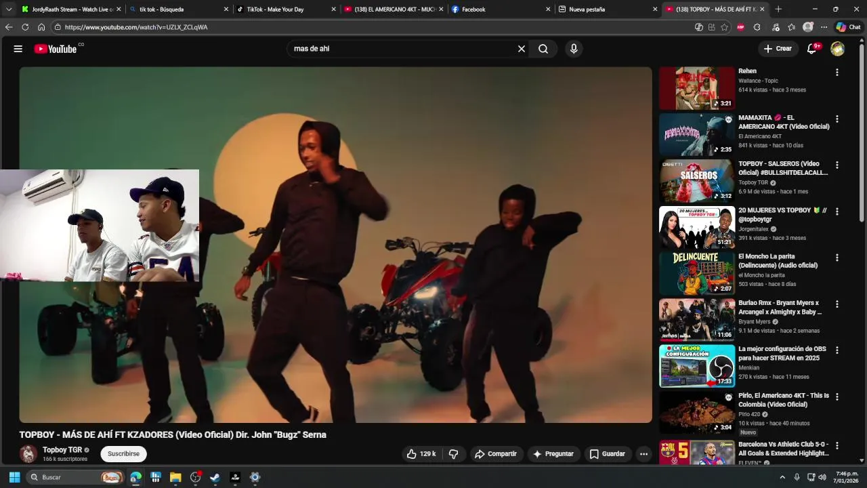The width and height of the screenshot is (867, 488).
Task: Click the Preguntar ask button
Action: (x=553, y=454)
